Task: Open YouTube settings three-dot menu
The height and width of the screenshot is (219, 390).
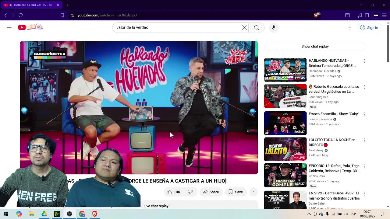Action: 350,28
